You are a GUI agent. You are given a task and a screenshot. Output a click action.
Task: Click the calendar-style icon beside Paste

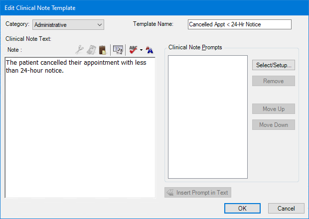(118, 50)
